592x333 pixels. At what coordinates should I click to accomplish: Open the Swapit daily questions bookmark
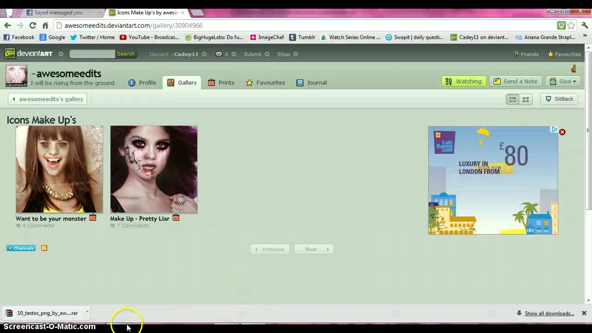click(x=415, y=37)
